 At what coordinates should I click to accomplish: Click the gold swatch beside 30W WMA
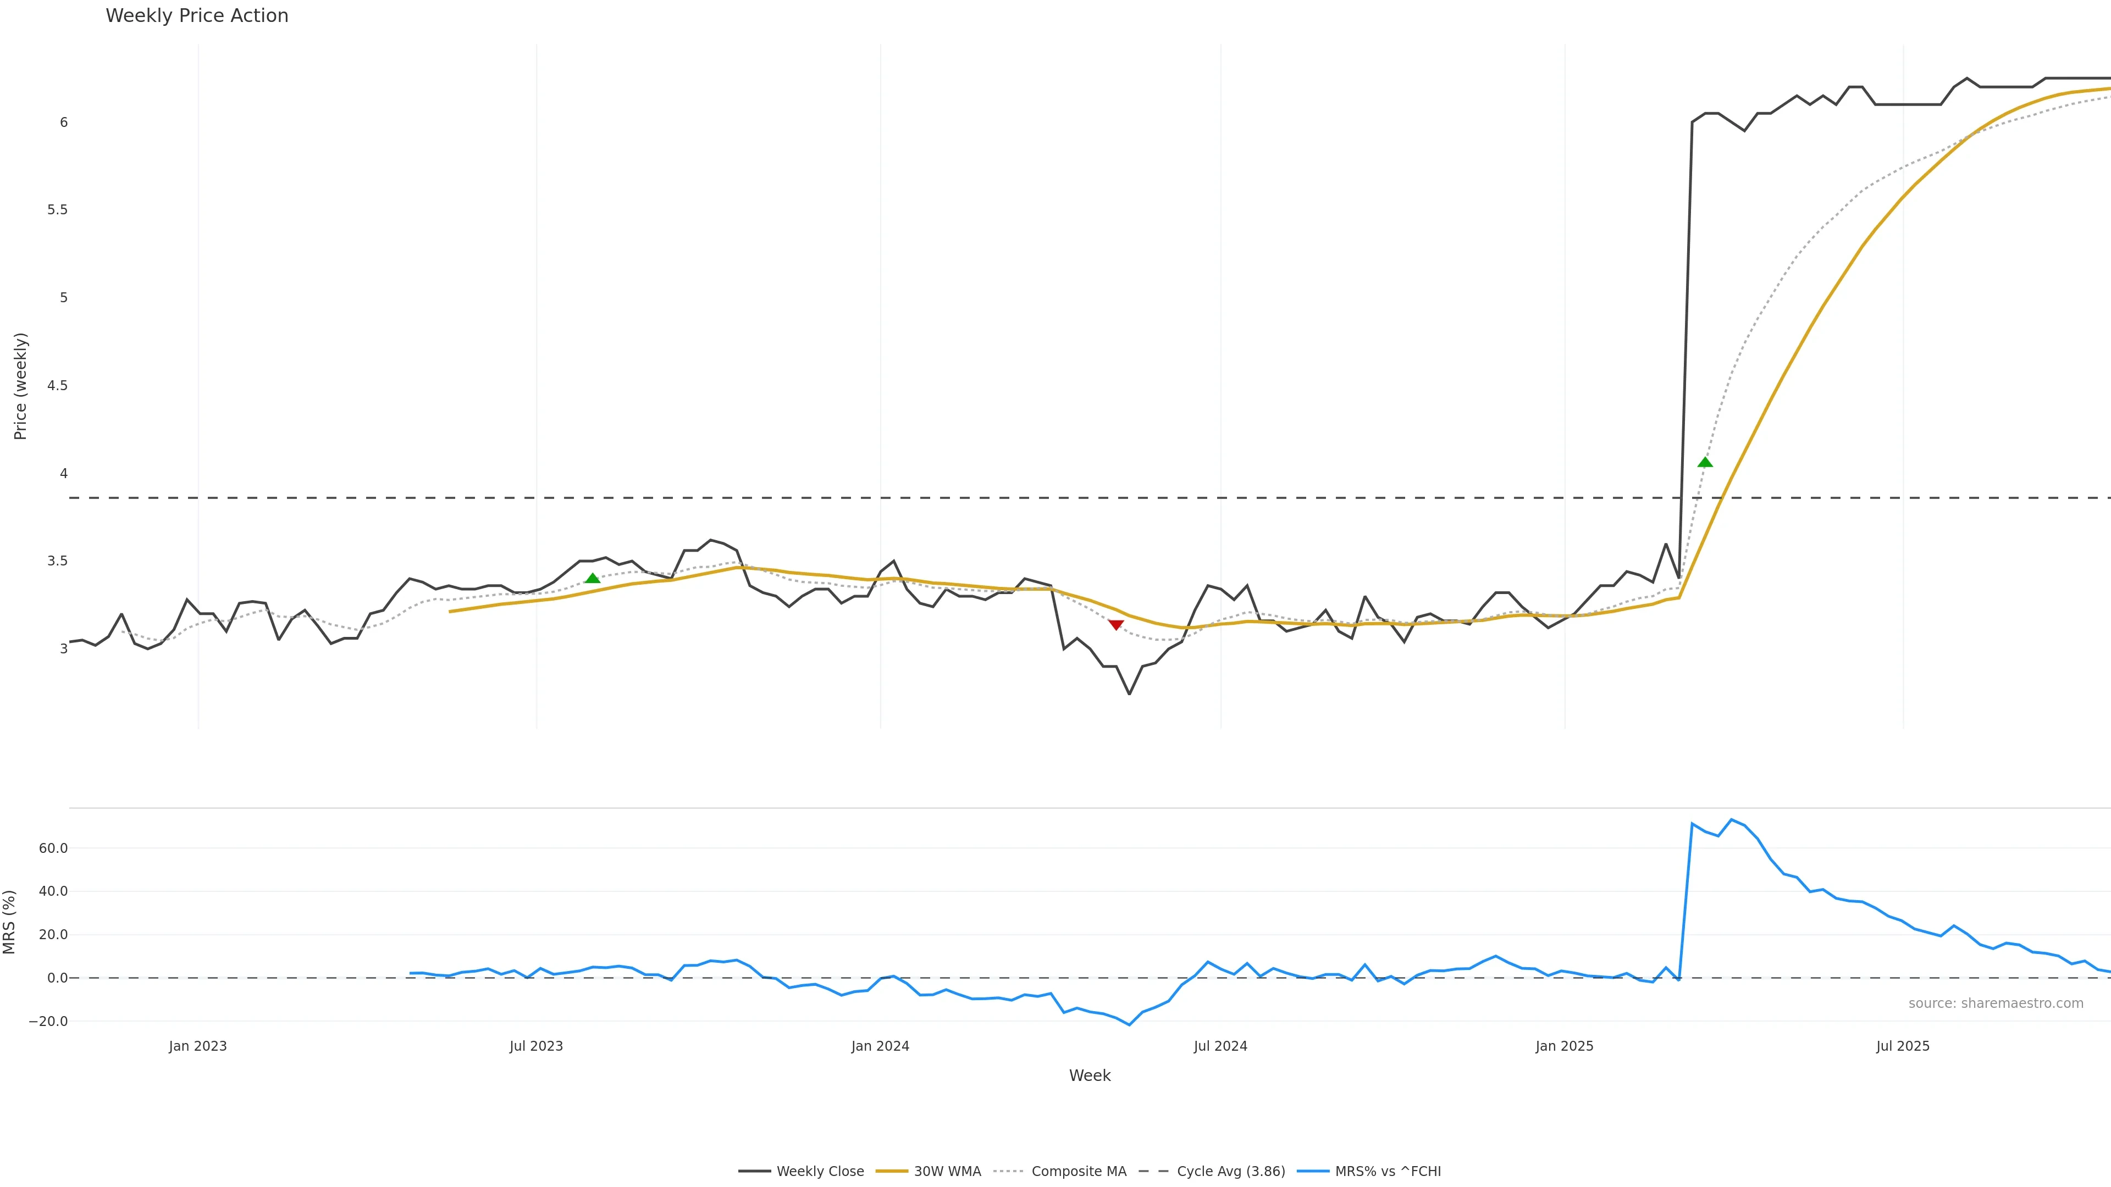(892, 1172)
